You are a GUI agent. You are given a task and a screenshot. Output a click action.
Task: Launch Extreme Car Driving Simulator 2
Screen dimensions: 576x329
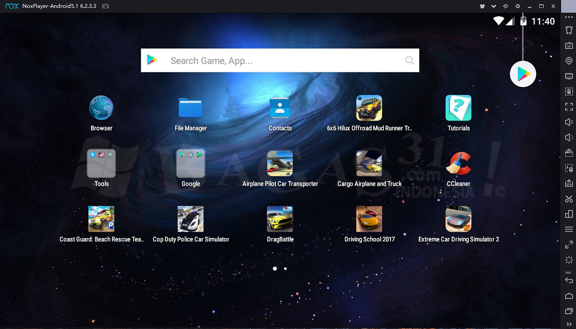pos(458,219)
